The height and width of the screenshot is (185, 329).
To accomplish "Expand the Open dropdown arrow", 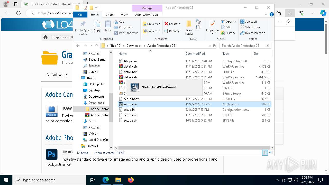I will click(235, 22).
